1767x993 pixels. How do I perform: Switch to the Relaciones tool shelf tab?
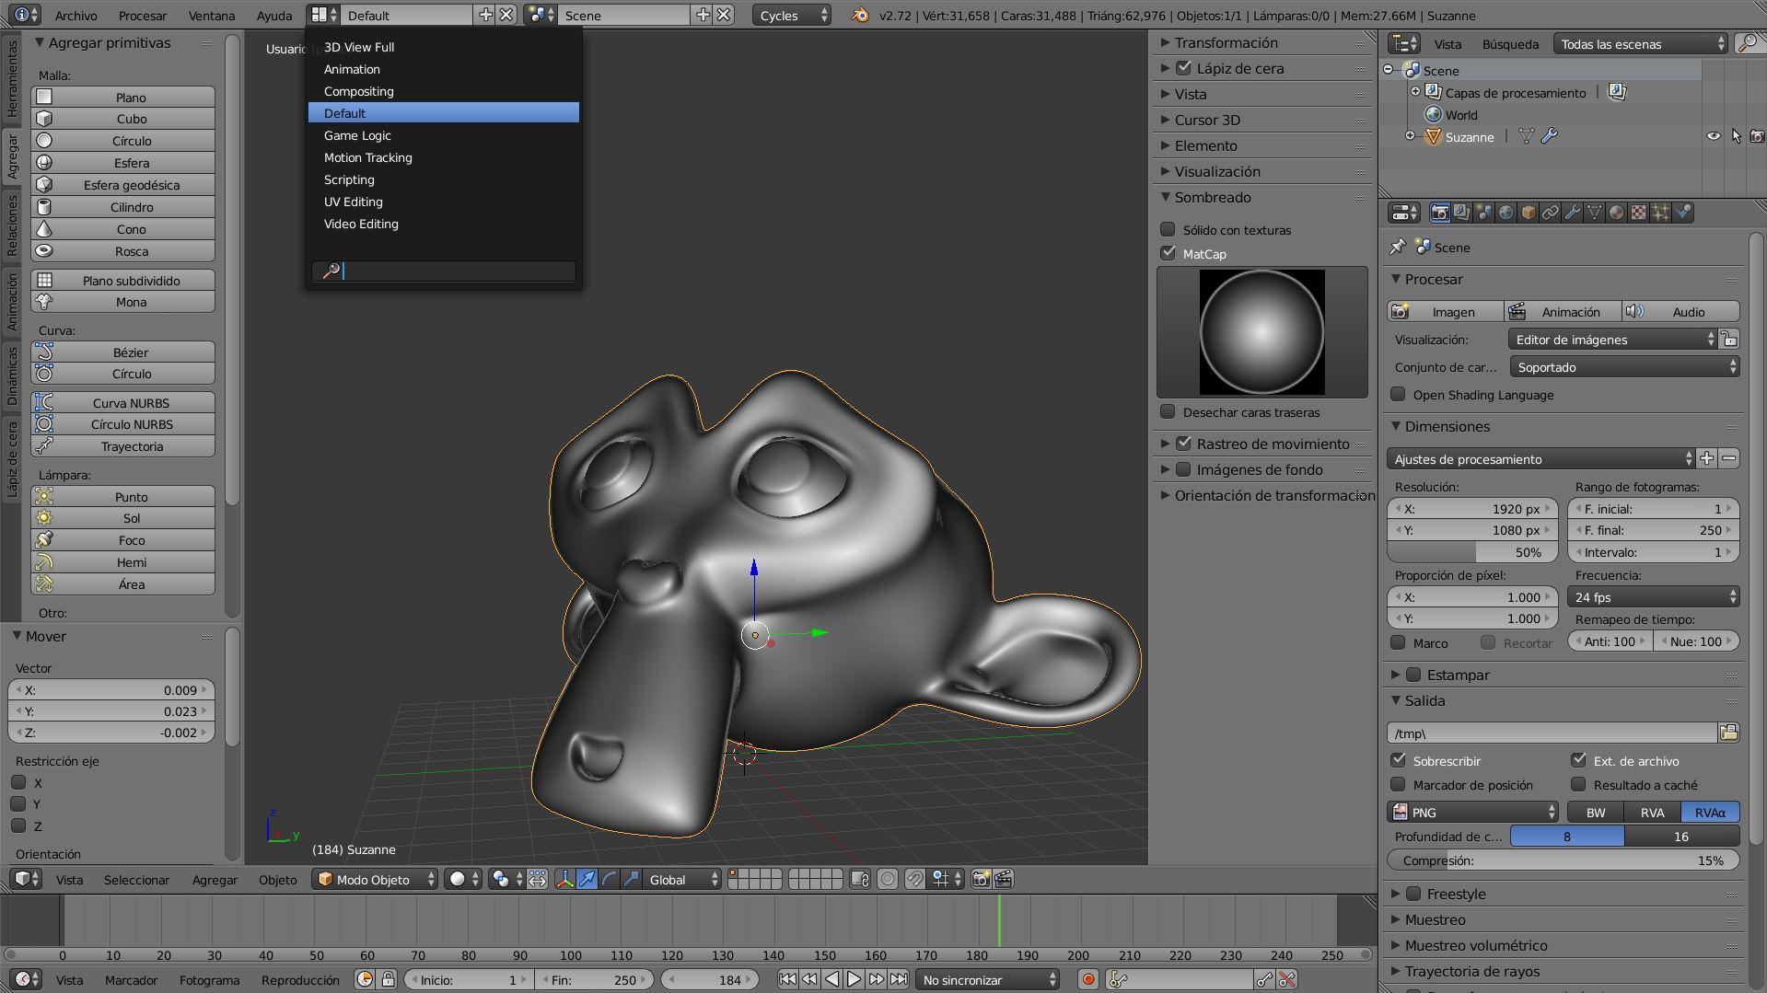(x=12, y=225)
